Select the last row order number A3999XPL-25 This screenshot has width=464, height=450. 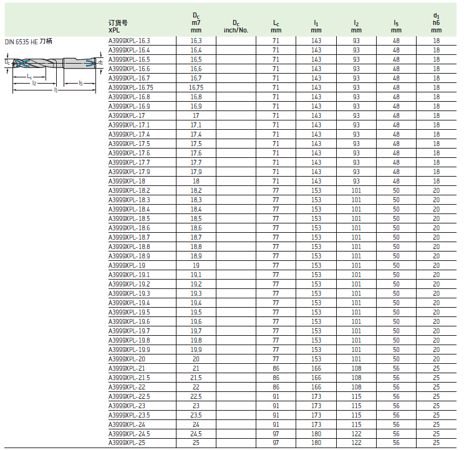pos(127,443)
